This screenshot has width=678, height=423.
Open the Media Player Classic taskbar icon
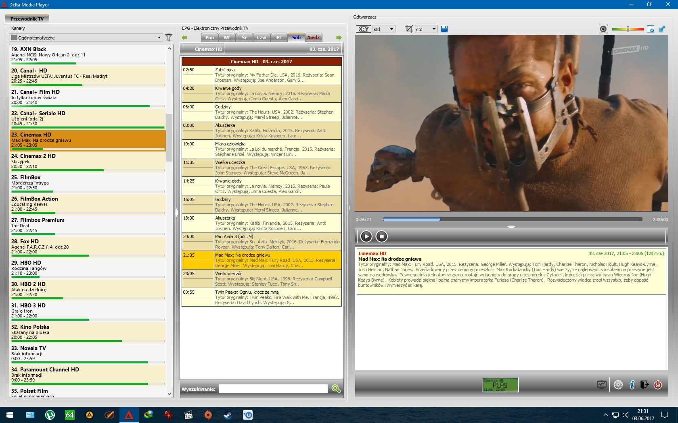pyautogui.click(x=188, y=415)
